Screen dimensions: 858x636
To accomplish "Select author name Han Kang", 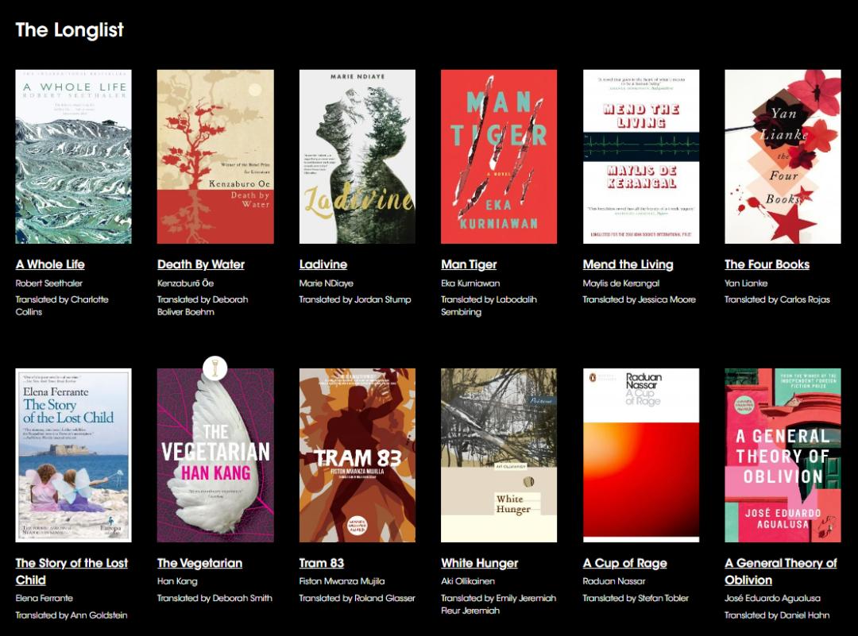I will click(x=177, y=581).
